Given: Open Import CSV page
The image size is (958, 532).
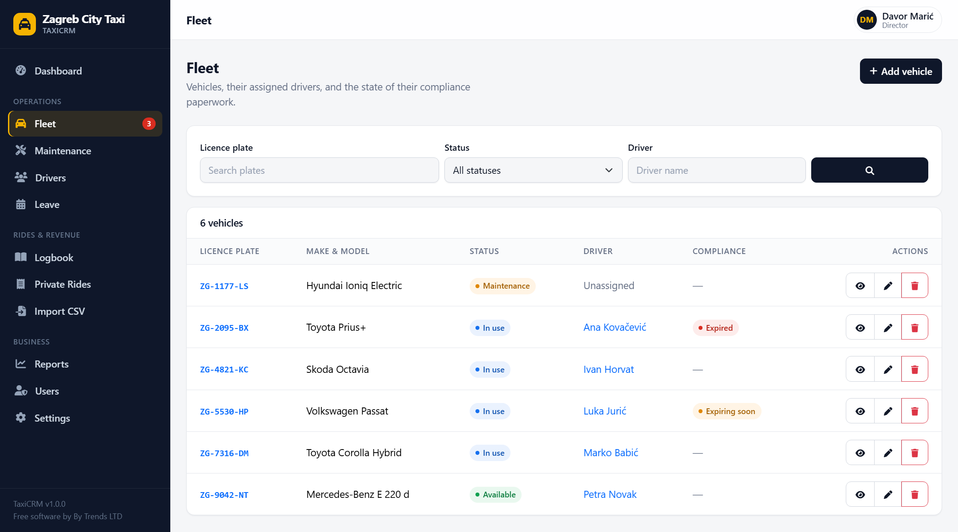Looking at the screenshot, I should pyautogui.click(x=85, y=311).
